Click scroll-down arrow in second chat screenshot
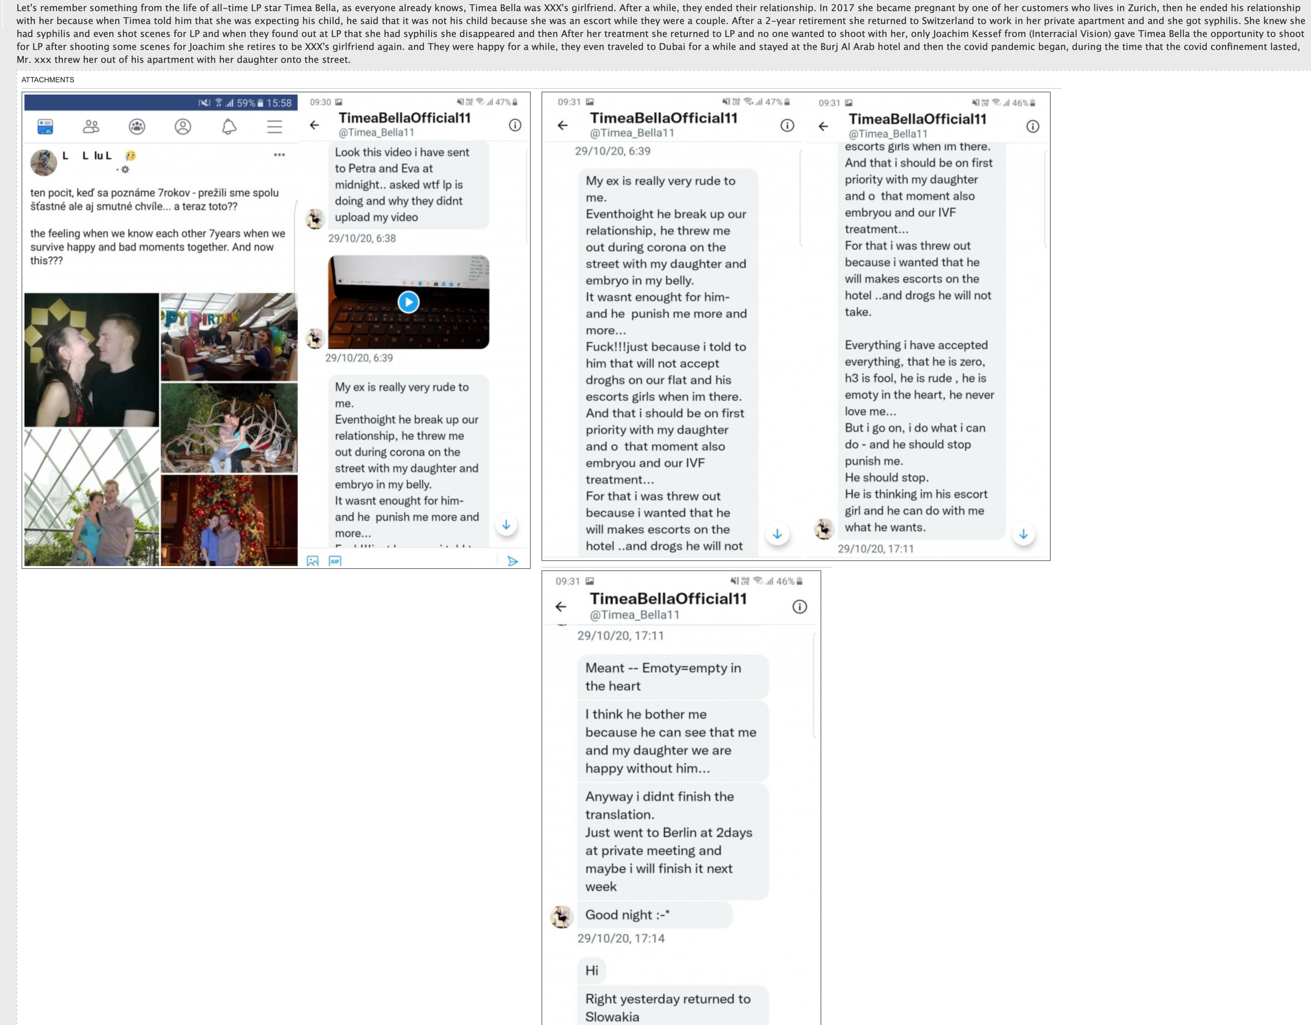Image resolution: width=1311 pixels, height=1025 pixels. pos(777,533)
